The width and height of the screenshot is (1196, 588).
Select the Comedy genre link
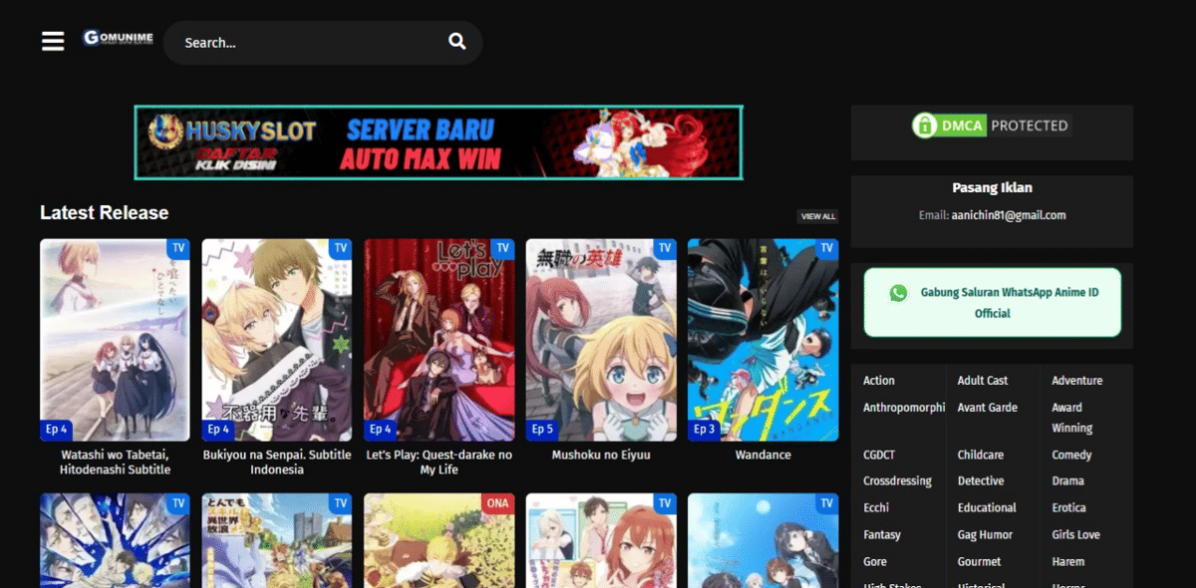[1071, 454]
